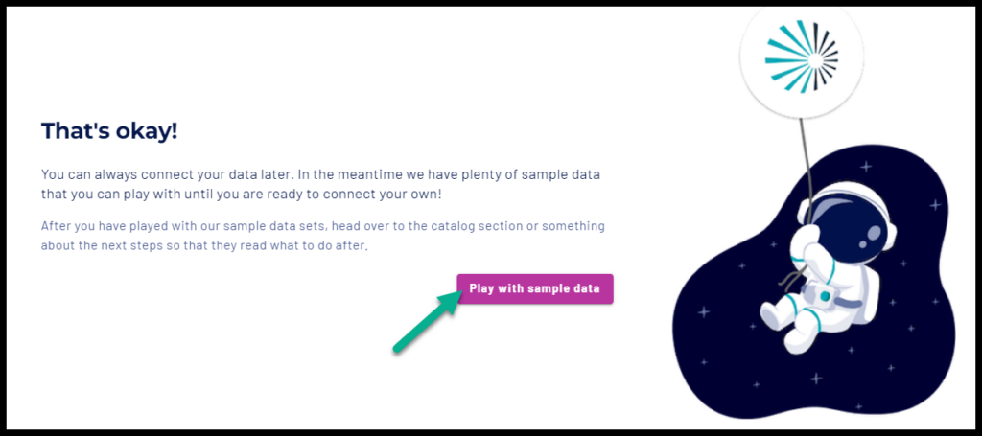982x436 pixels.
Task: Click the star on the right edge of the space blob
Action: [x=935, y=204]
